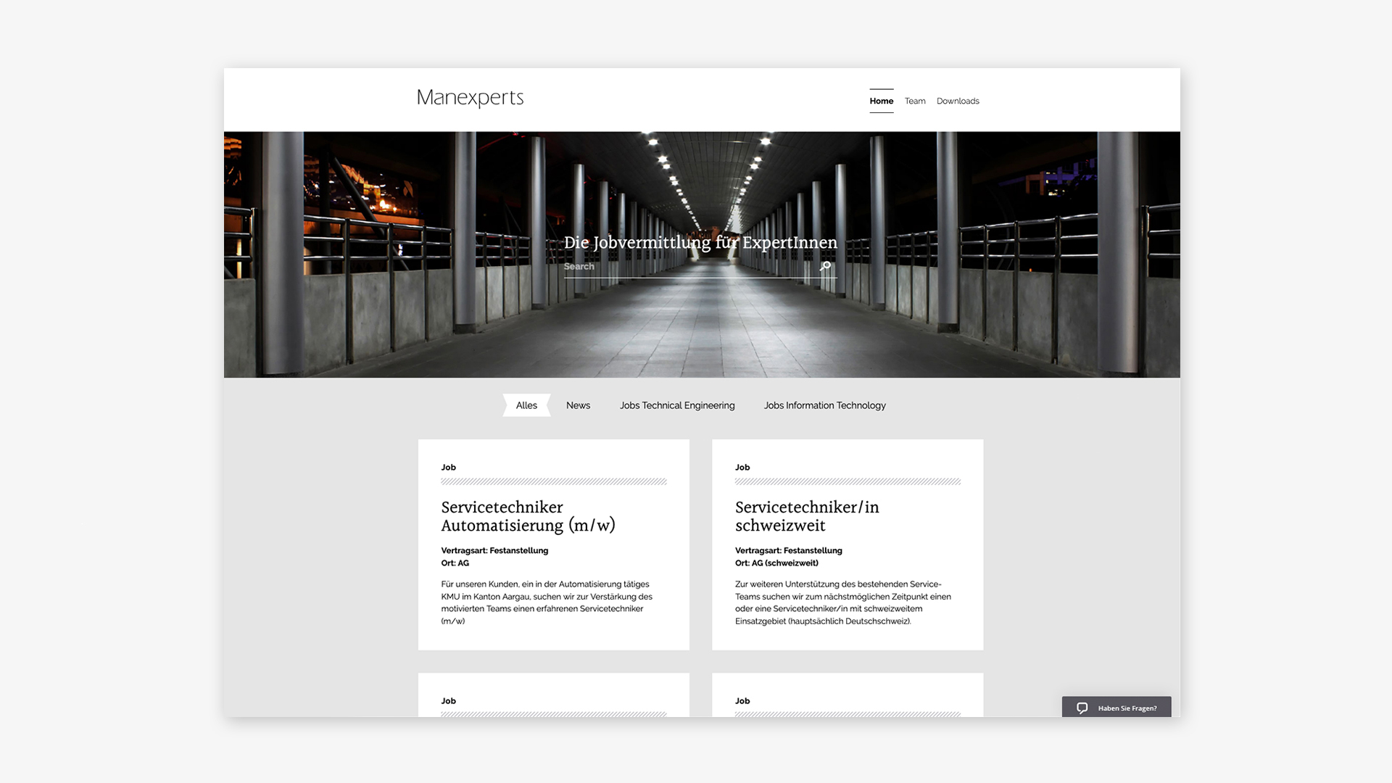Click the Haben Sie Fragen? button

coord(1127,708)
